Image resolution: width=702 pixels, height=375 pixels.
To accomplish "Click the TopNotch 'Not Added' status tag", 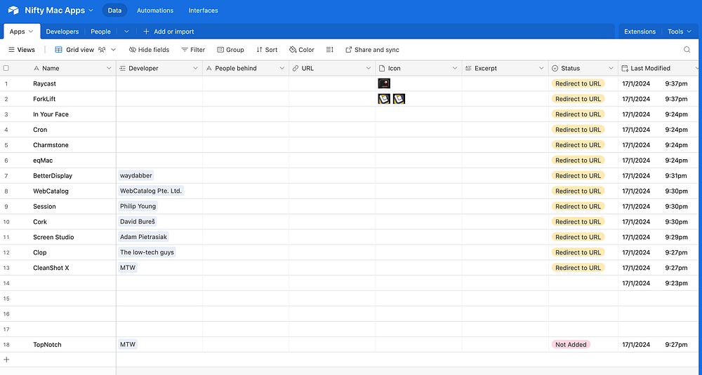I will click(x=571, y=345).
